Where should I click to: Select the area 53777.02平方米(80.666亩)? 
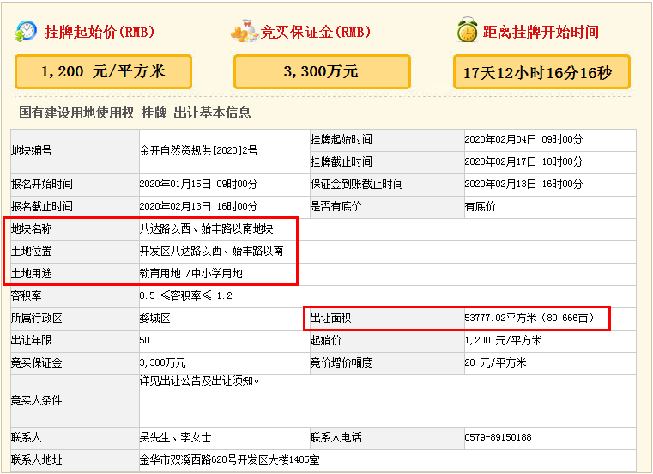[x=529, y=319]
